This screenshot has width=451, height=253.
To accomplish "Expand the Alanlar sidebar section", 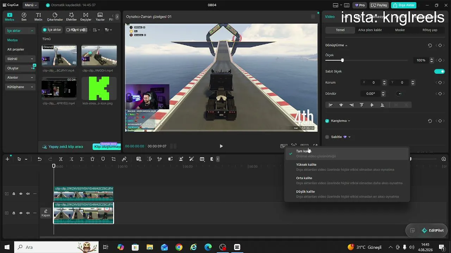I will tap(20, 77).
